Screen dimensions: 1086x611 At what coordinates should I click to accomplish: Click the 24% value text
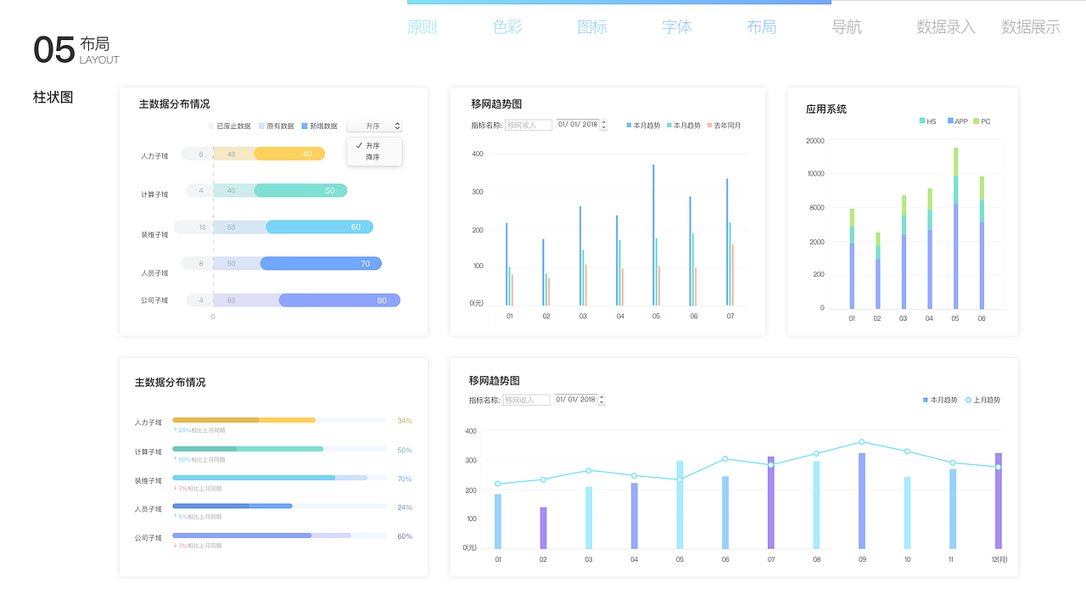click(405, 507)
